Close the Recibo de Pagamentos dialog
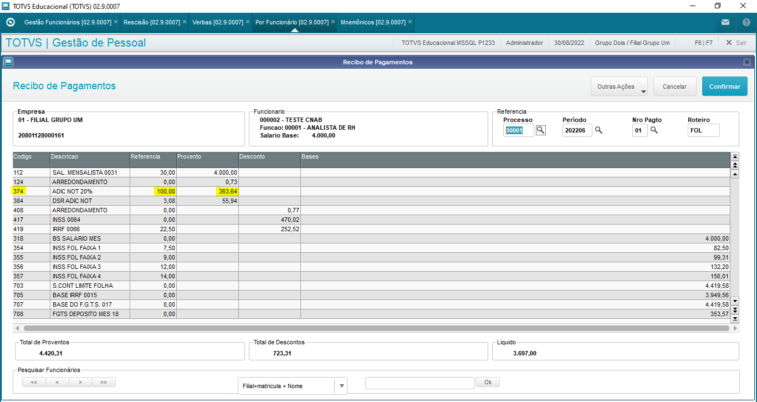757x402 pixels. click(747, 62)
